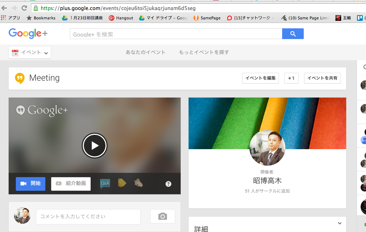Click the 紹介動画 trailer button

(x=71, y=184)
